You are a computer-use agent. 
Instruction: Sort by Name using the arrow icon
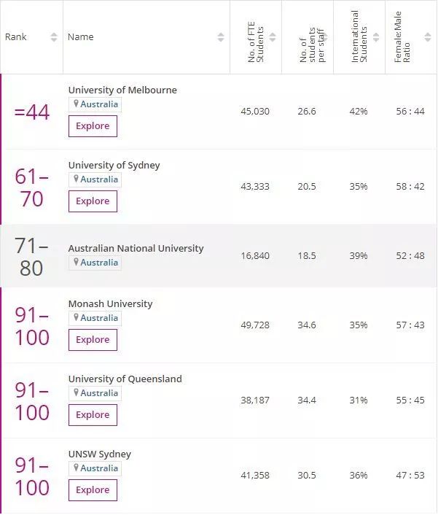(x=221, y=37)
